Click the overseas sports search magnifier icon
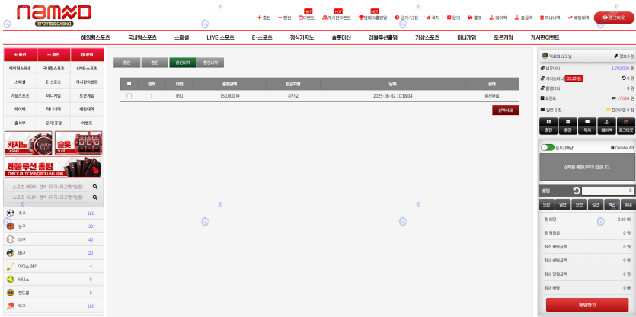 pos(95,186)
